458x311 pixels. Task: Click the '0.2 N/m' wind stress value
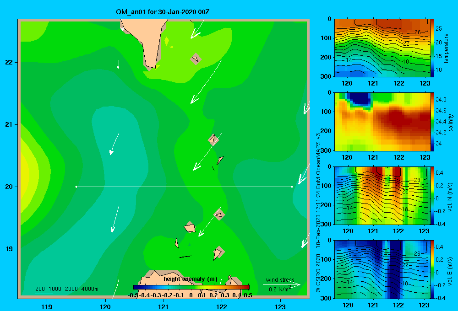[278, 290]
